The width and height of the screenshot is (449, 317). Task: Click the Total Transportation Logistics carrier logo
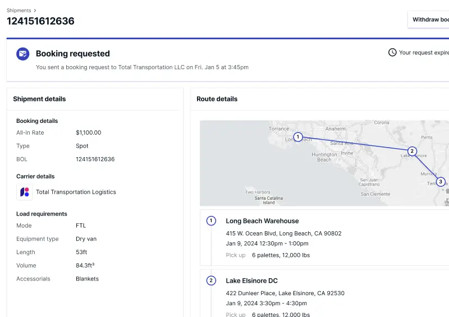click(24, 192)
